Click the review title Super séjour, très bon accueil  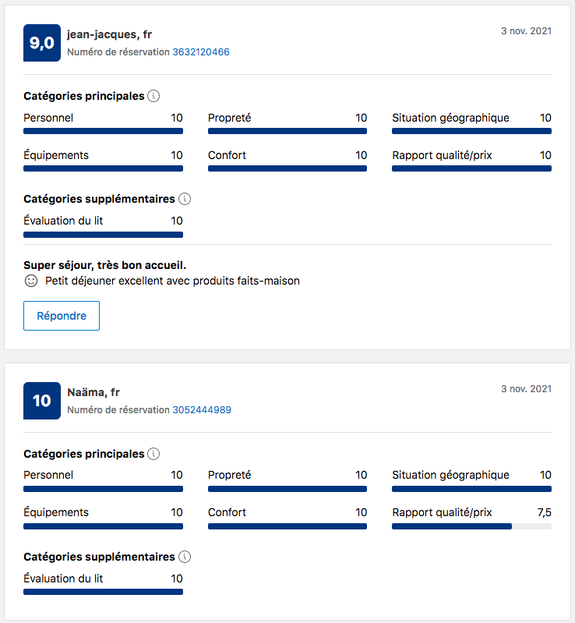click(x=104, y=265)
